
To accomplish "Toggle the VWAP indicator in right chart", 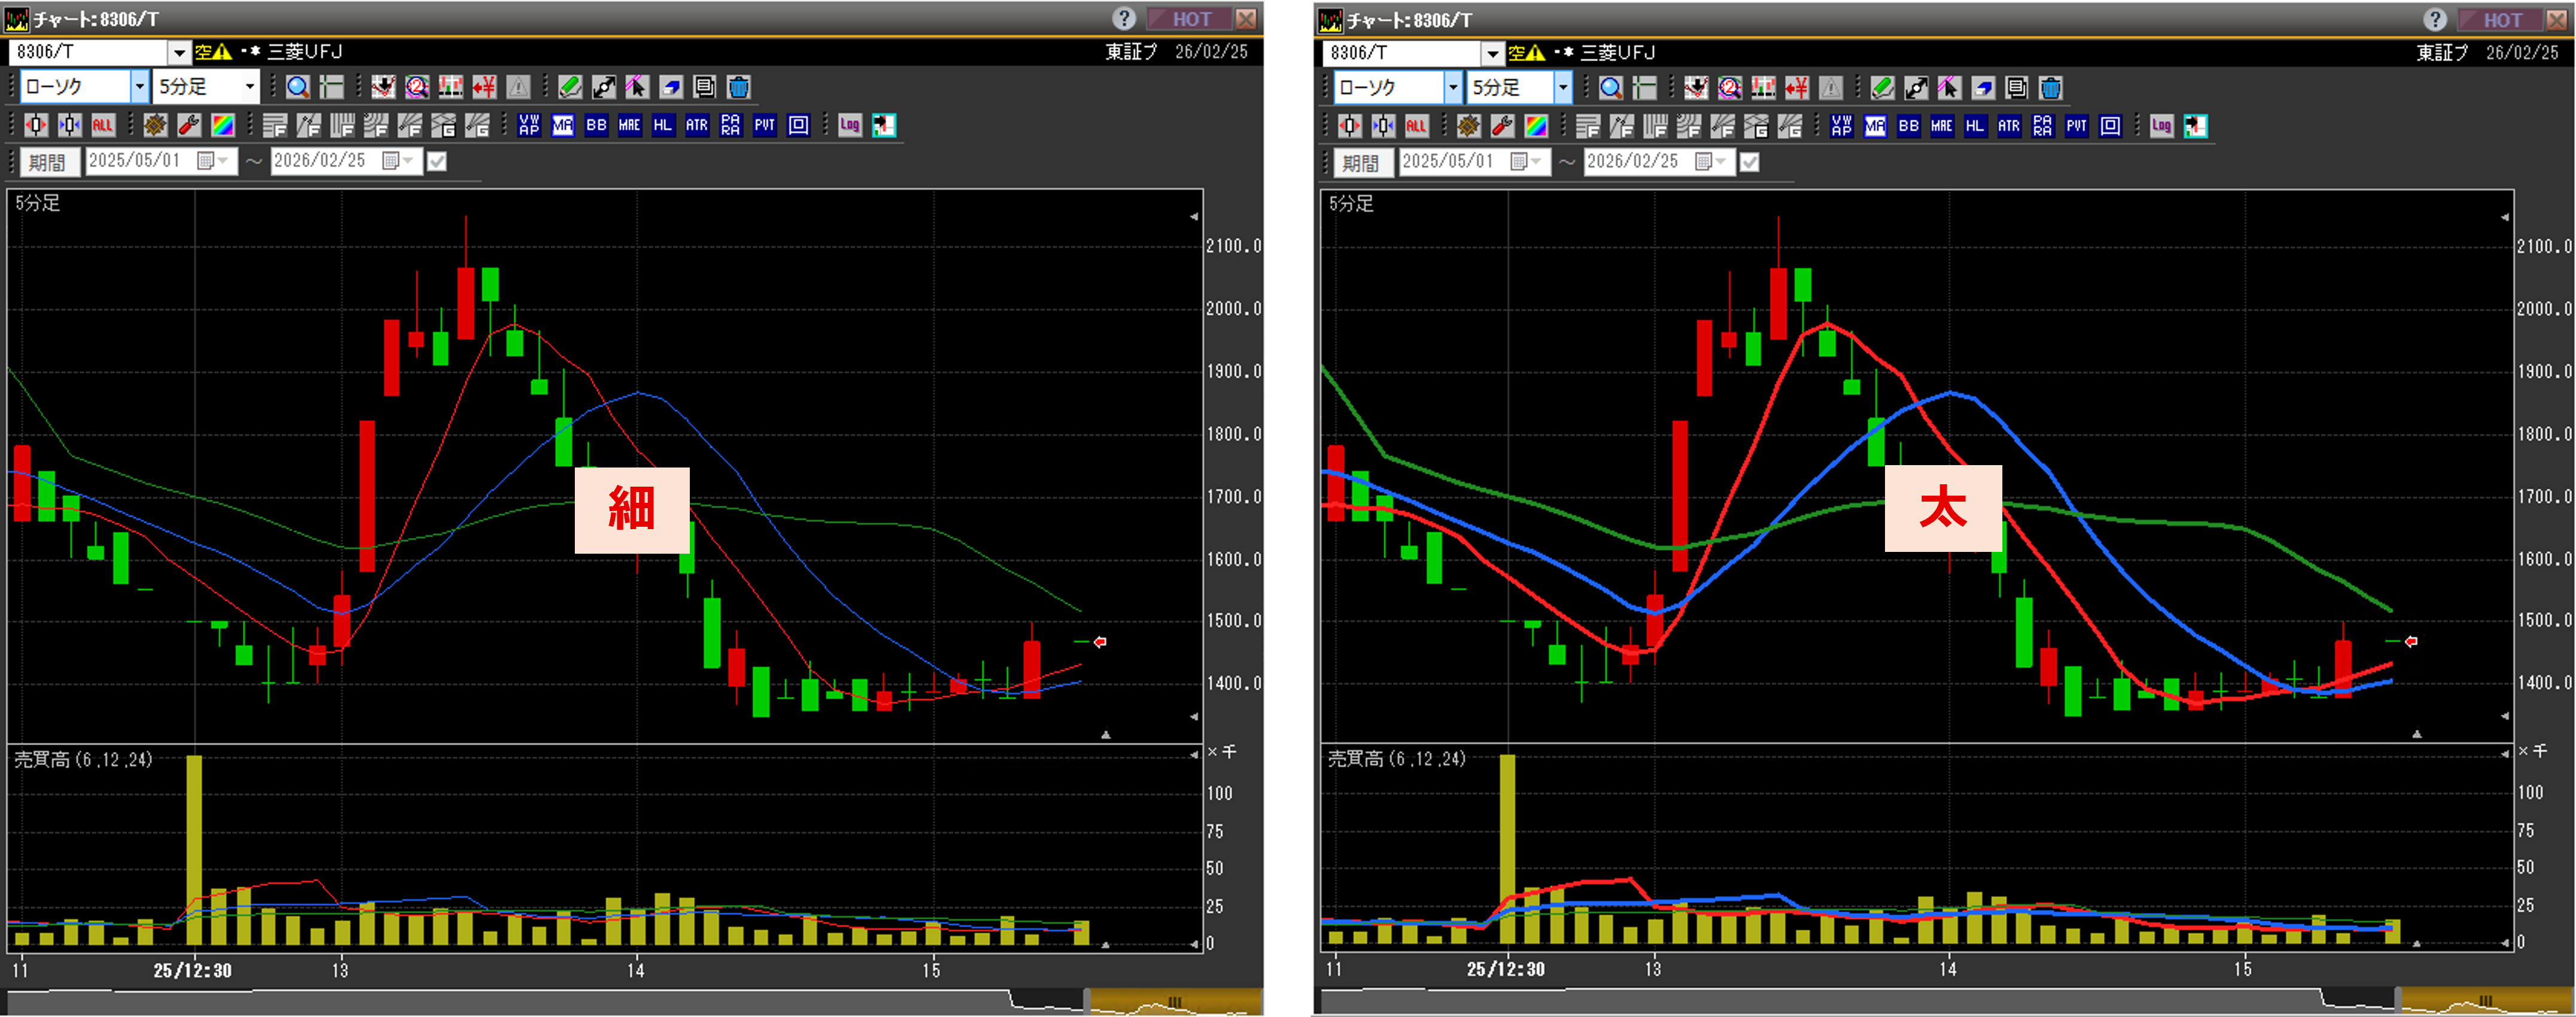I will tap(1841, 126).
